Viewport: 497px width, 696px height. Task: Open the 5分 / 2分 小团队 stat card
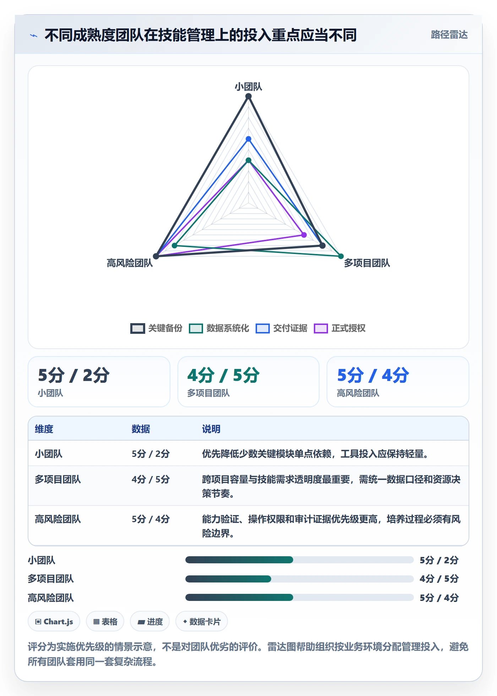(x=99, y=382)
